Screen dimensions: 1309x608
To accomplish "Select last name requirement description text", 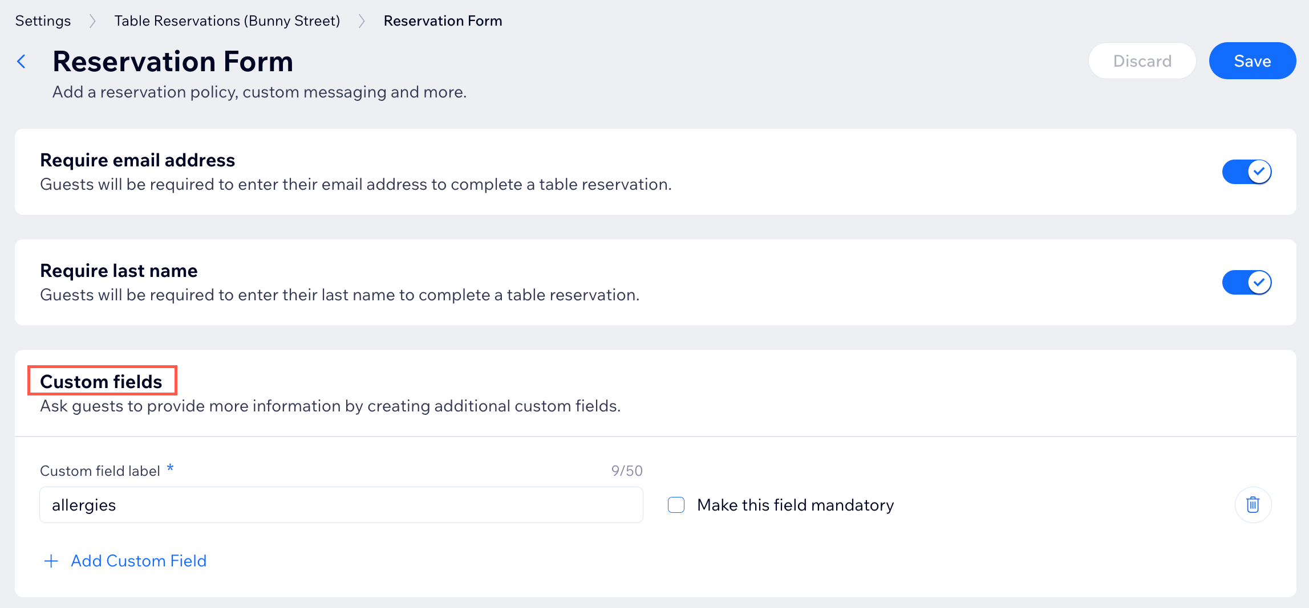I will (x=340, y=295).
